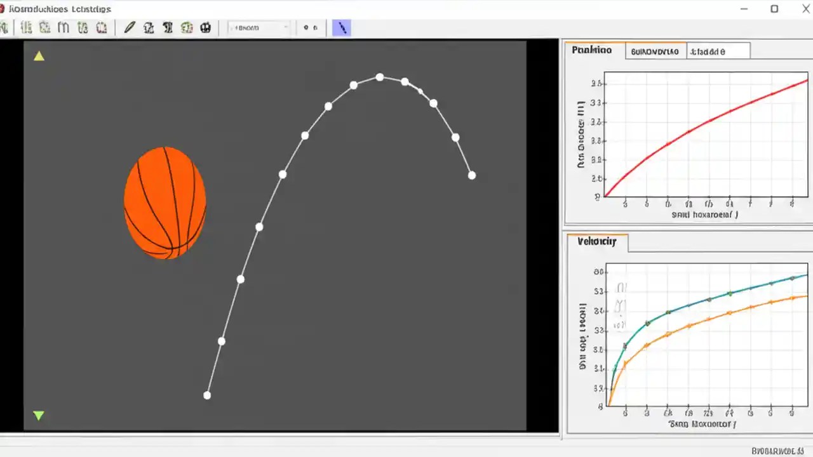Switch to the Position tab
This screenshot has width=813, height=457.
tap(593, 50)
